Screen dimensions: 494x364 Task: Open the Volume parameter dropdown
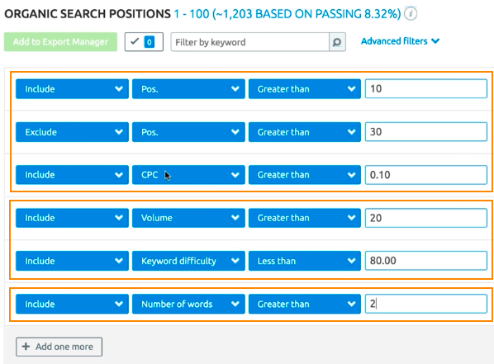point(188,218)
